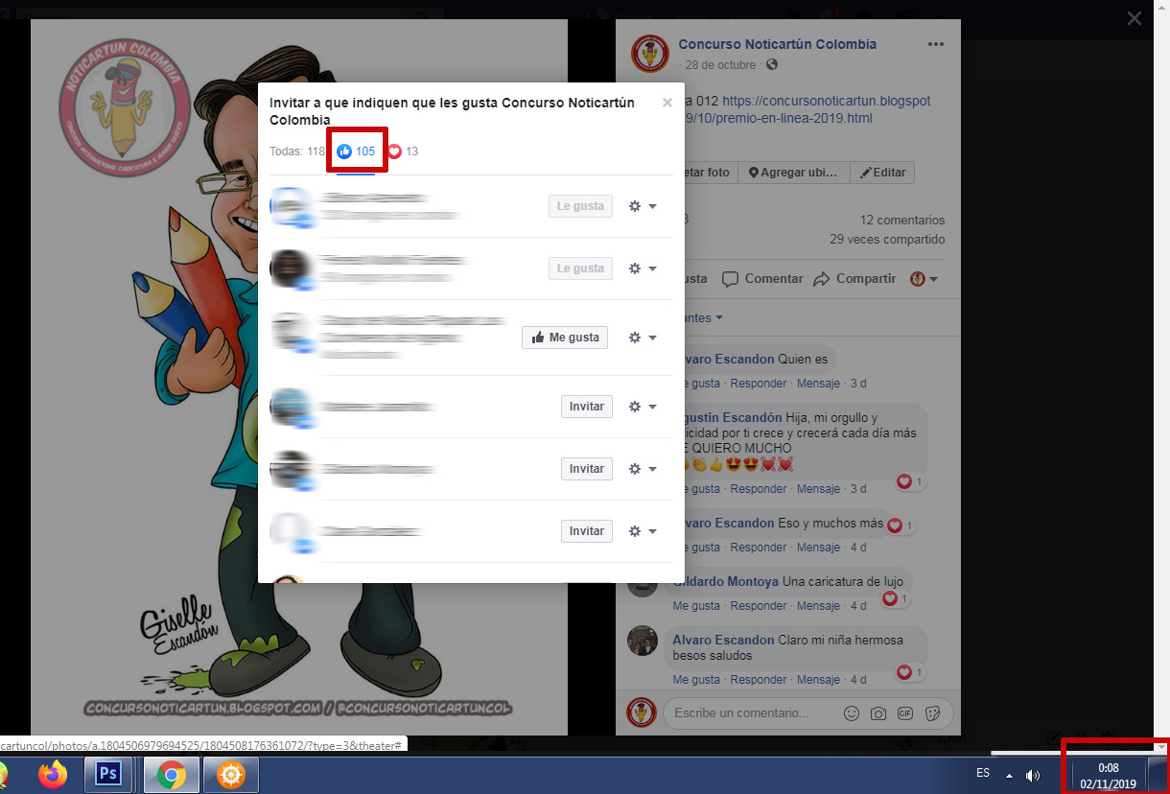Open Concurso Noticartún Colombia page link
This screenshot has height=794, width=1170.
778,44
